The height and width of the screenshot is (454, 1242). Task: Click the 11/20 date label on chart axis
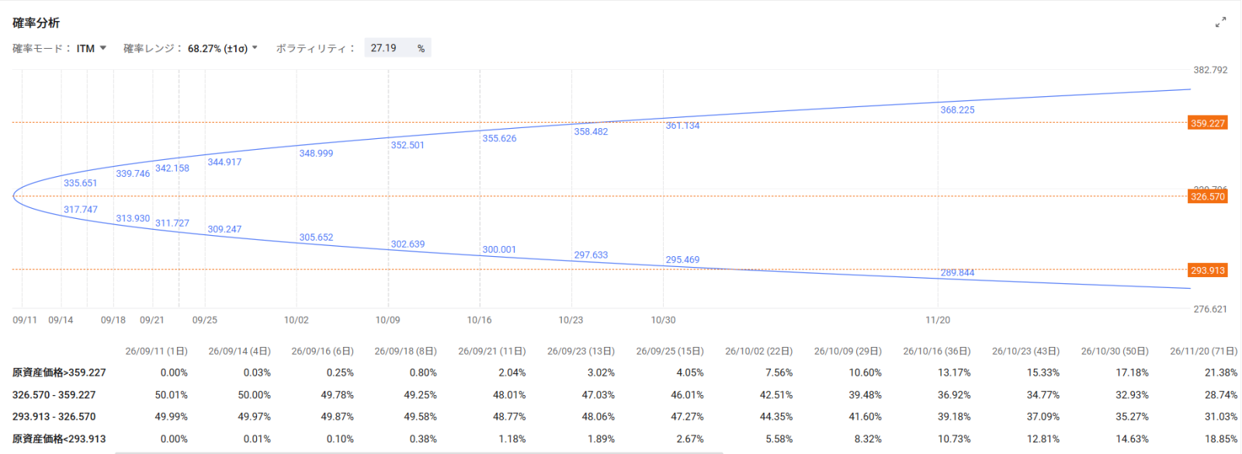click(938, 321)
